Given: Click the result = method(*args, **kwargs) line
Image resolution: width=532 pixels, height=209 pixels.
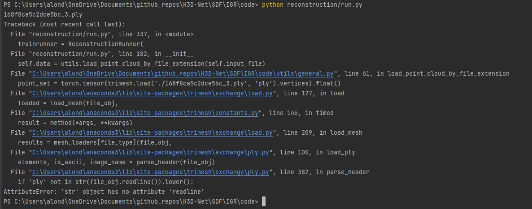Looking at the screenshot, I should [x=75, y=123].
